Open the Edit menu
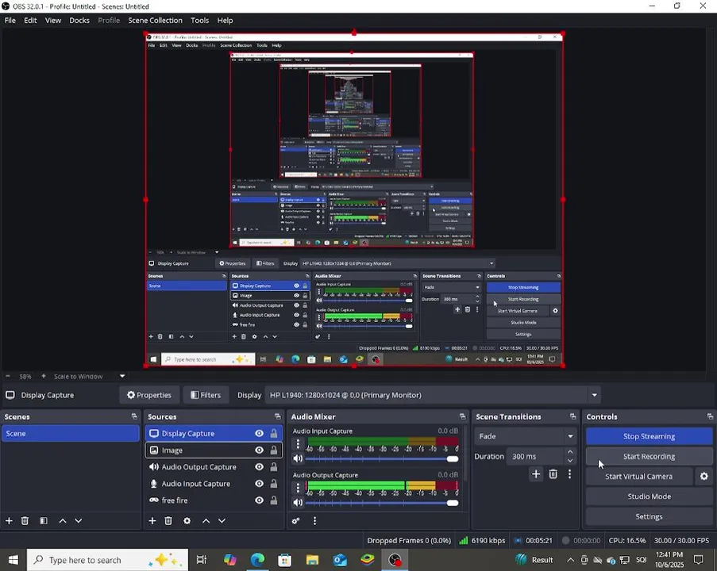 tap(30, 20)
